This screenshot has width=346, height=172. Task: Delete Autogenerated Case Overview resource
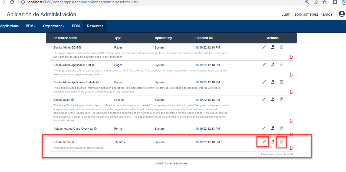282,128
